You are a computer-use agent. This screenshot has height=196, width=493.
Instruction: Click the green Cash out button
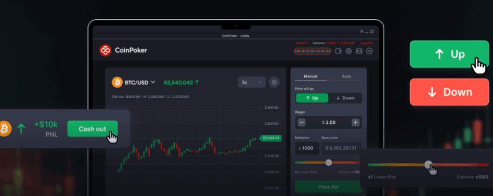pos(92,129)
